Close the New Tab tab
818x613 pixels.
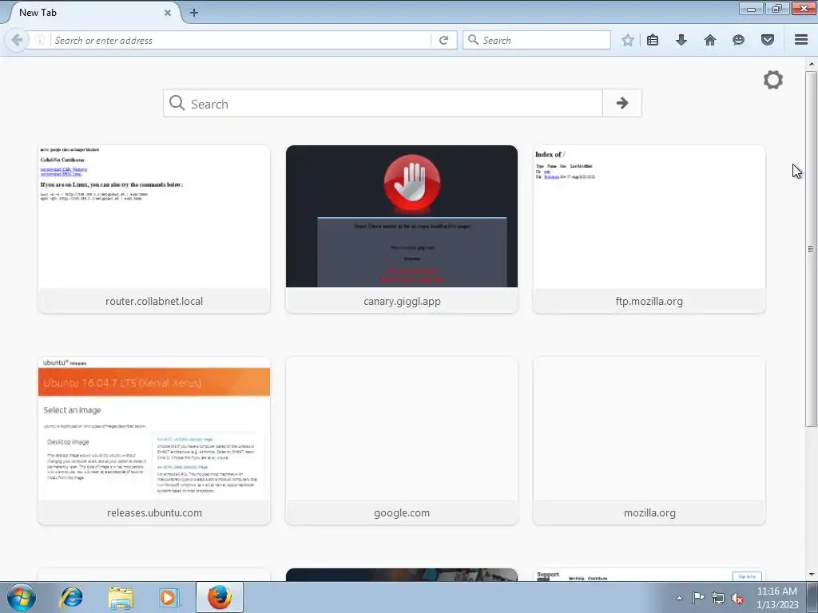(x=168, y=13)
